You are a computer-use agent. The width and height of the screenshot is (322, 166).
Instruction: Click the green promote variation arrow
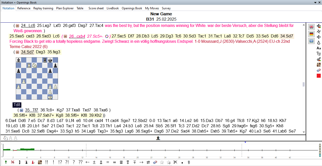click(x=6, y=162)
